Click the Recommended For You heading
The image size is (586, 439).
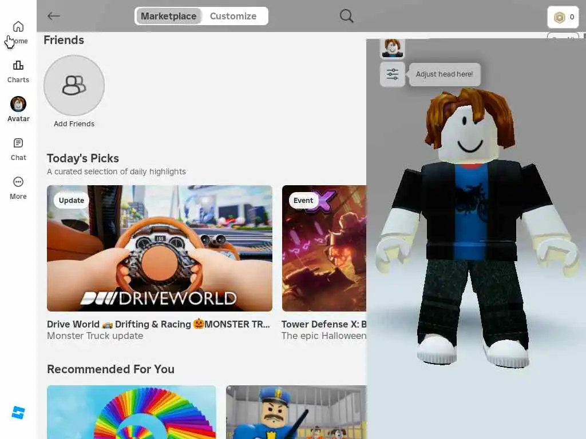110,369
